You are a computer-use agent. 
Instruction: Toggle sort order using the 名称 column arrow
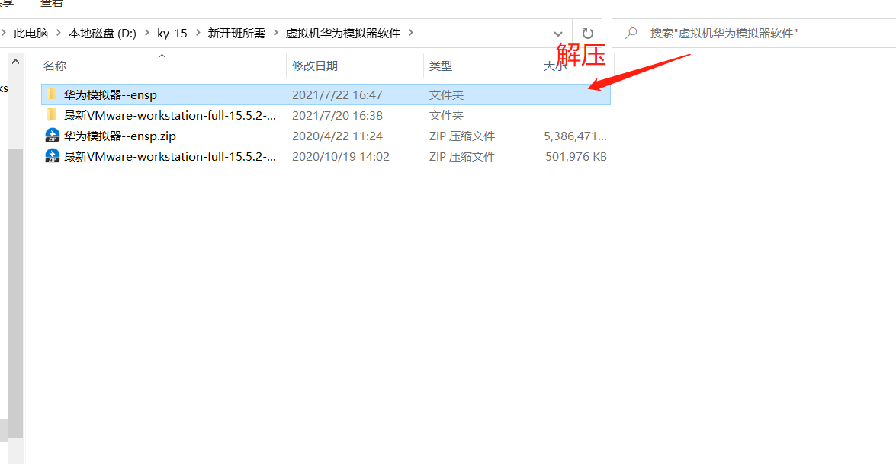162,55
